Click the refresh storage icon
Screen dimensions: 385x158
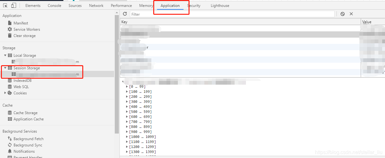pyautogui.click(x=125, y=14)
